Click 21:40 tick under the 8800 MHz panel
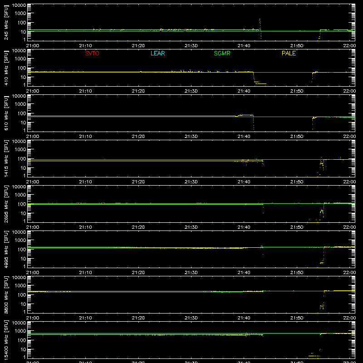The height and width of the screenshot is (363, 363). (x=244, y=318)
